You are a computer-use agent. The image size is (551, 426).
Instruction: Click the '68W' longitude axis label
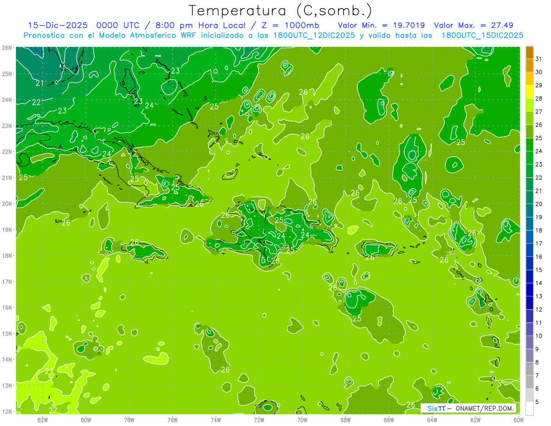(346, 420)
